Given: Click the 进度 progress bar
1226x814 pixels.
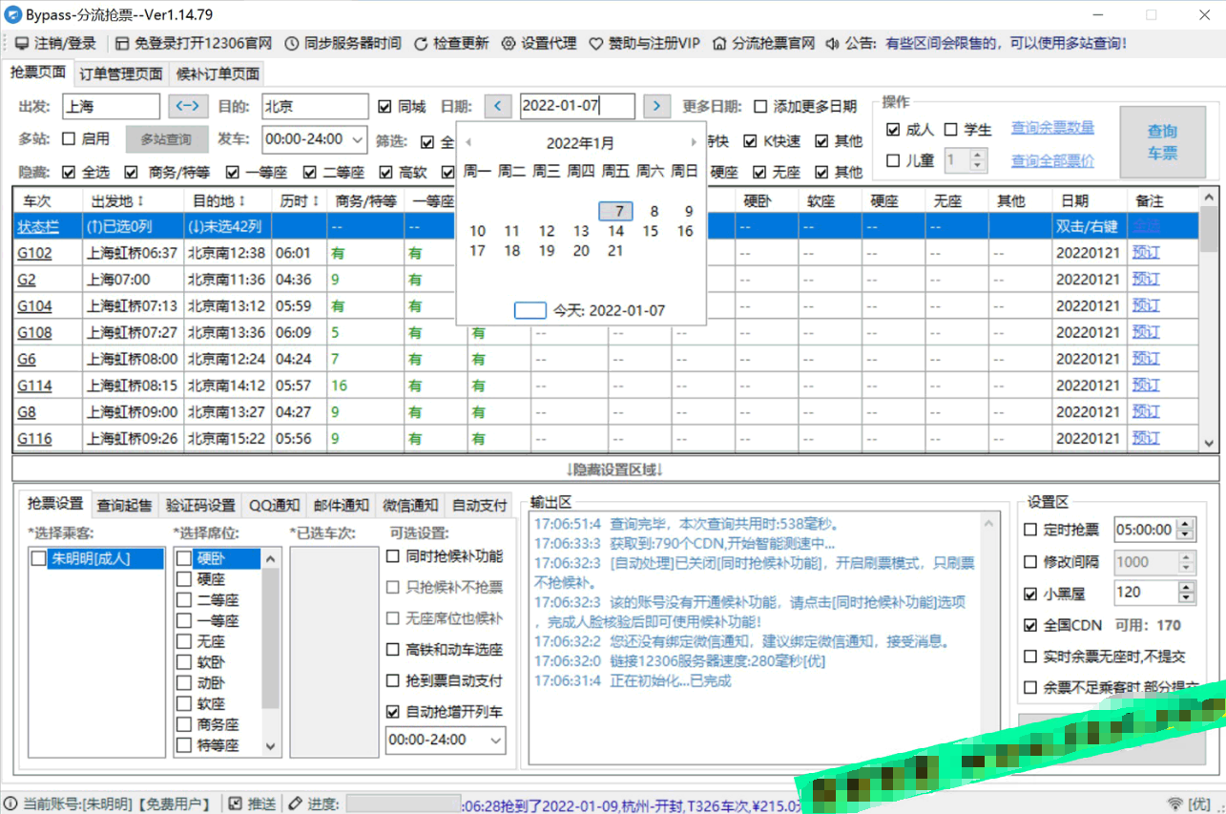Looking at the screenshot, I should point(402,804).
